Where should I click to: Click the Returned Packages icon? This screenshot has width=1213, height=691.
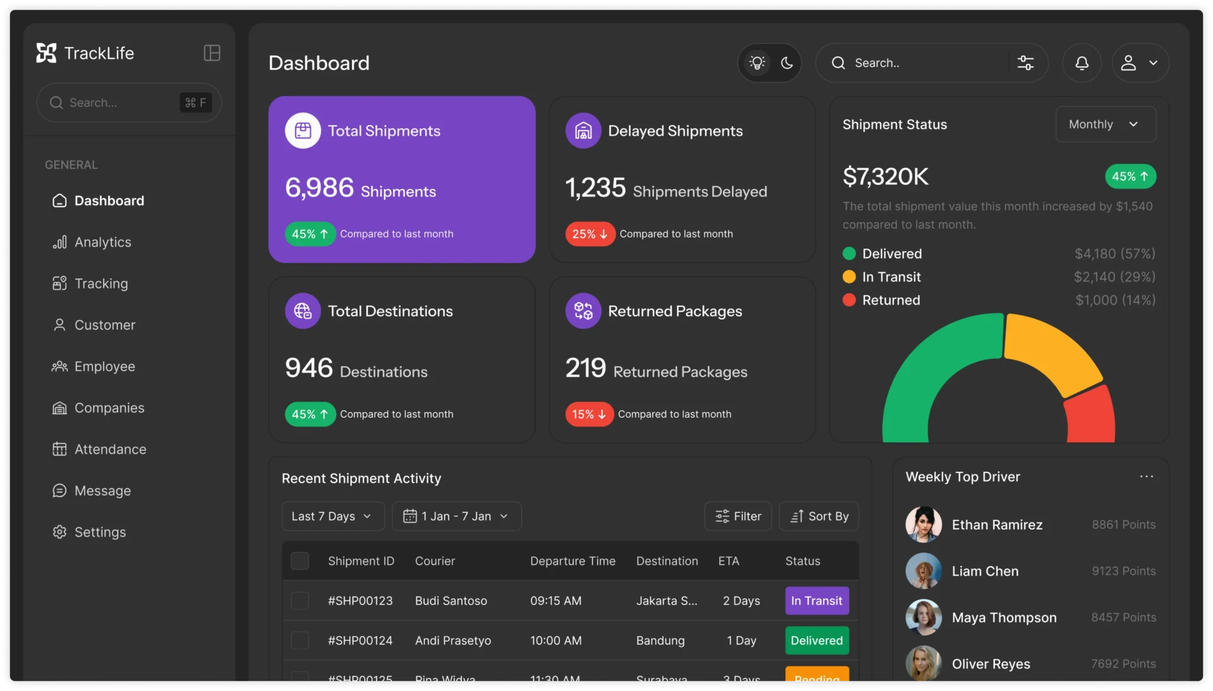coord(583,311)
